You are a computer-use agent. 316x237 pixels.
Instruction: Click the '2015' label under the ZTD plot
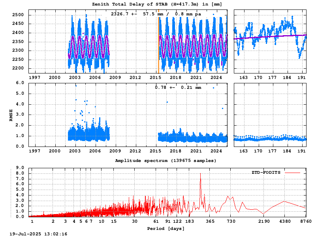click(x=155, y=77)
